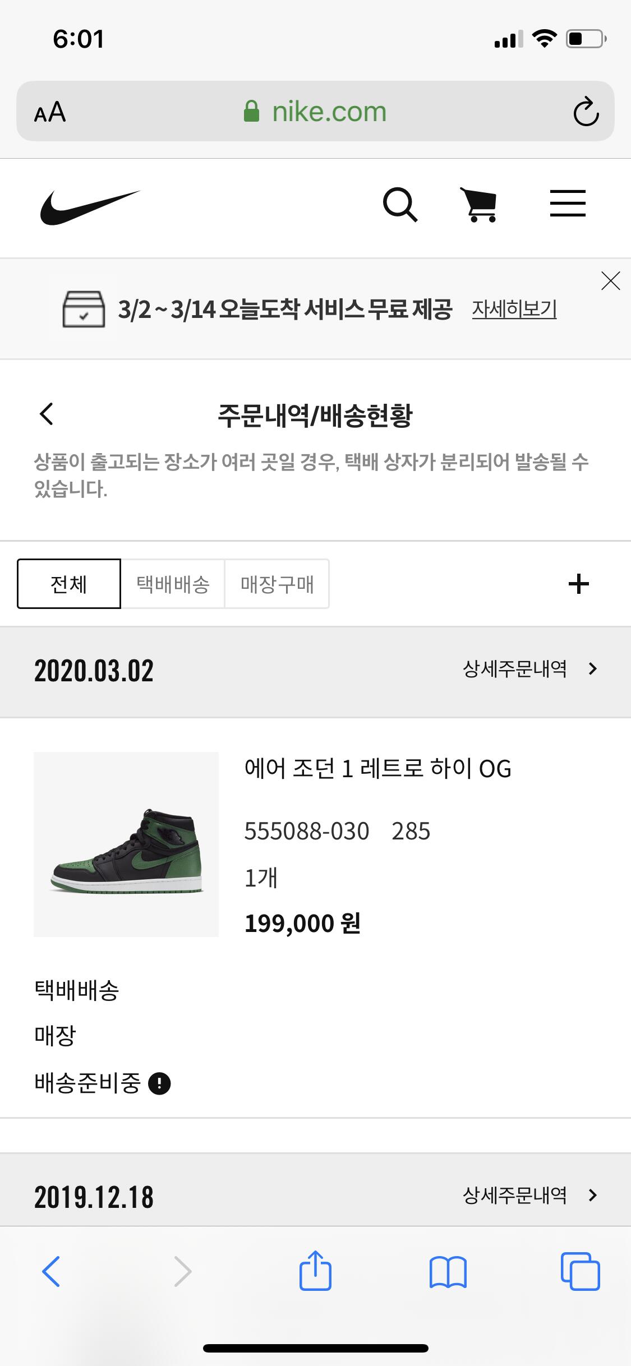Screen dimensions: 631x1366
Task: Close the 오늘도착 promo banner
Action: 610,281
